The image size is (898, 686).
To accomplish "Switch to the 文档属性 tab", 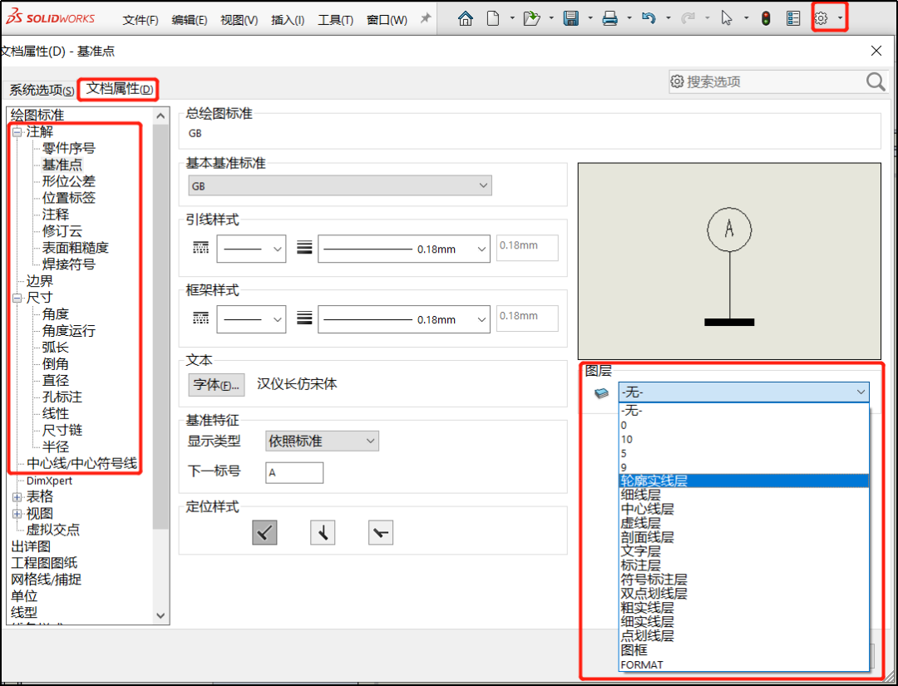I will (118, 88).
